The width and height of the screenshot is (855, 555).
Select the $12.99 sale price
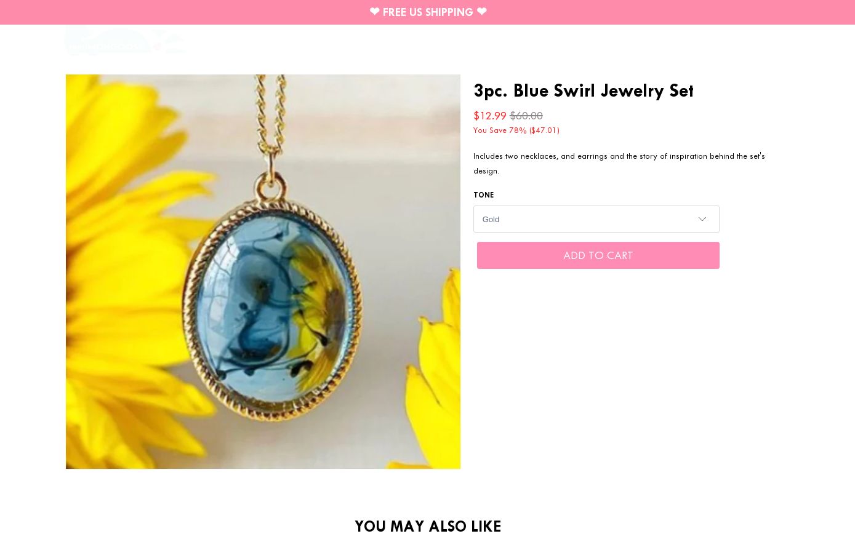[x=489, y=116]
